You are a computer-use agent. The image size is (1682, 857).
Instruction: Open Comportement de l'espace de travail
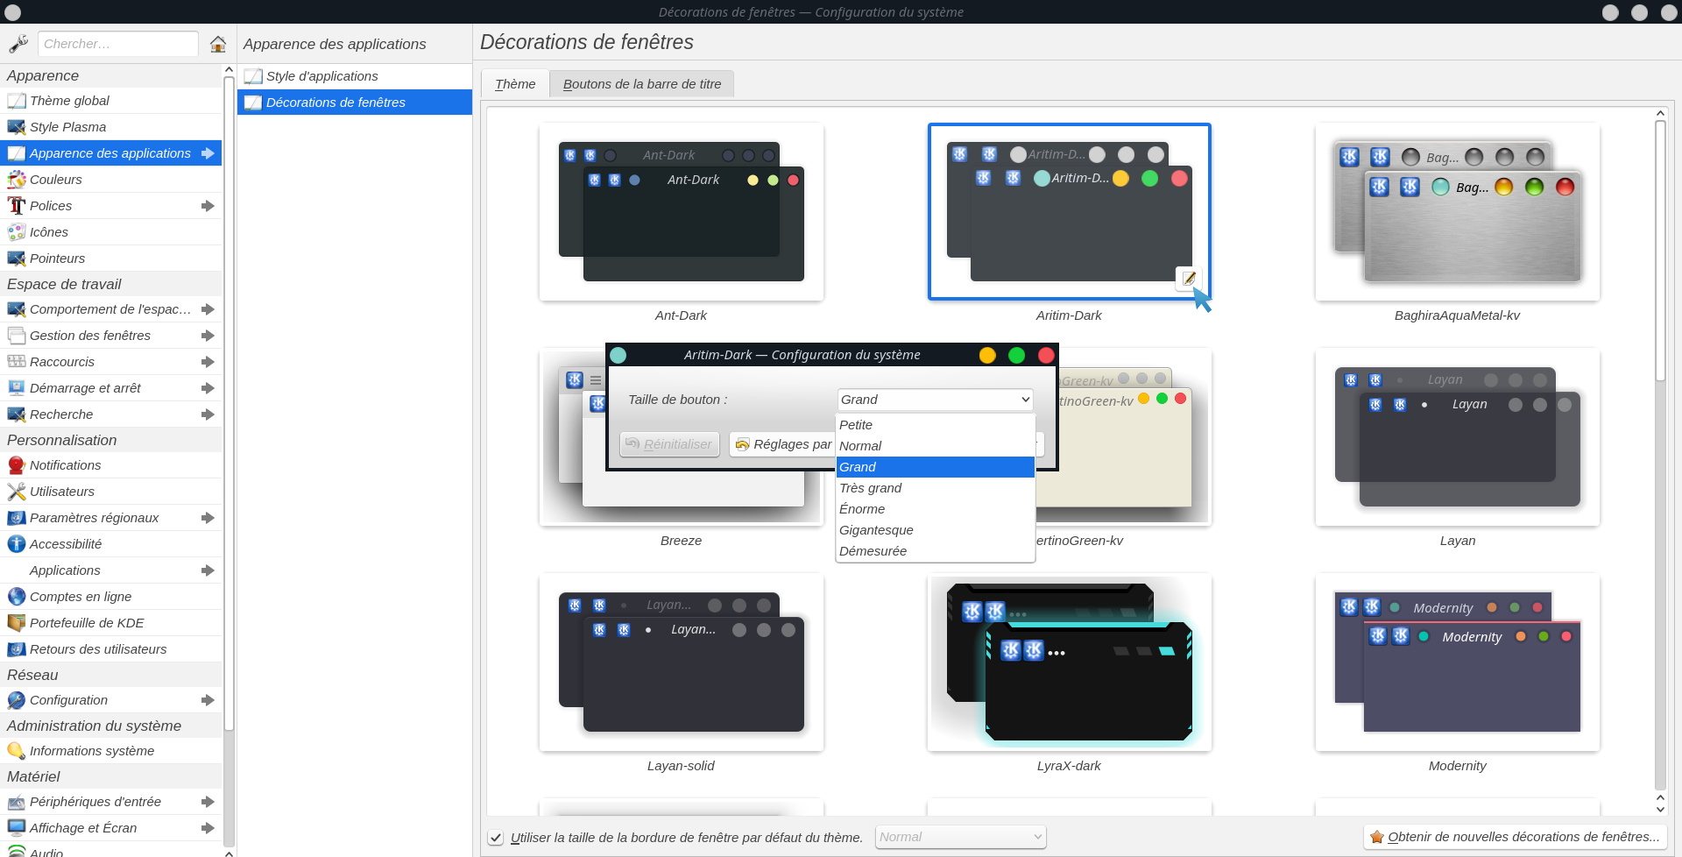[110, 309]
